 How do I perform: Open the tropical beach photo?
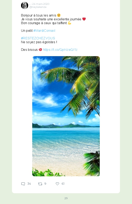pos(66,116)
